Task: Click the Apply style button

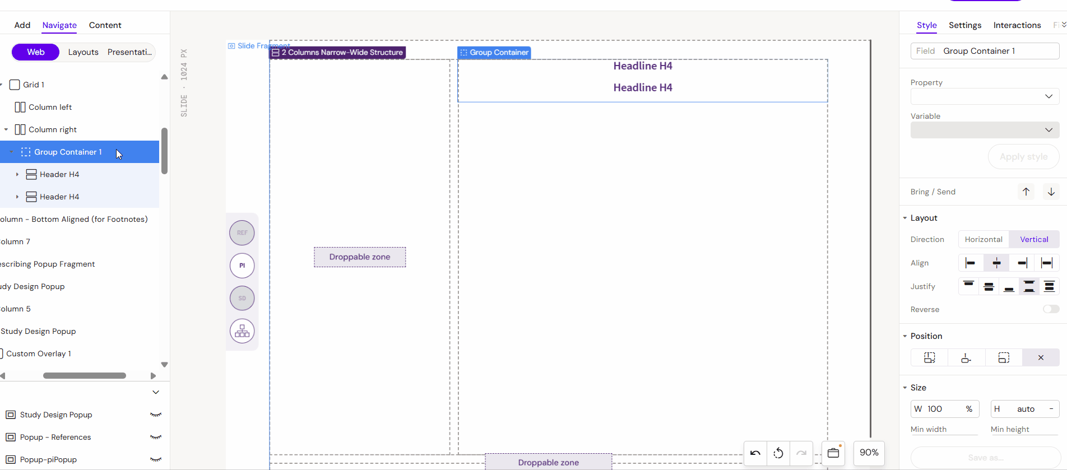Action: pos(1024,157)
